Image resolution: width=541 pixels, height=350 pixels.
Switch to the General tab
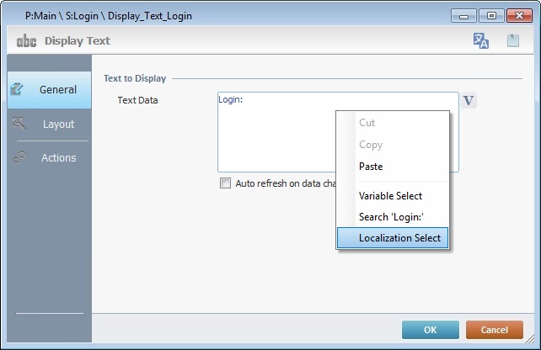tap(49, 89)
